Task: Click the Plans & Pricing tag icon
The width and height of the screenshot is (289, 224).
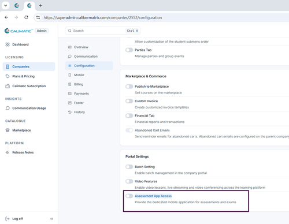Action: 8,76
